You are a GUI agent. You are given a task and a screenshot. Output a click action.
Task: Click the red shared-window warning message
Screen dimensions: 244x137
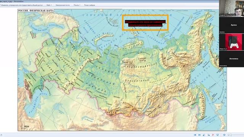(145, 23)
